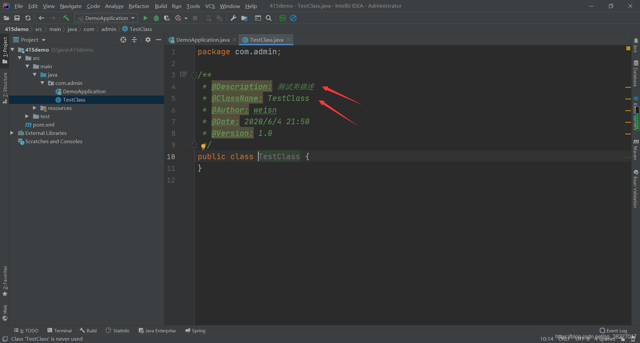Viewport: 640px width, 343px height.
Task: Open the Build tool window
Action: [88, 331]
